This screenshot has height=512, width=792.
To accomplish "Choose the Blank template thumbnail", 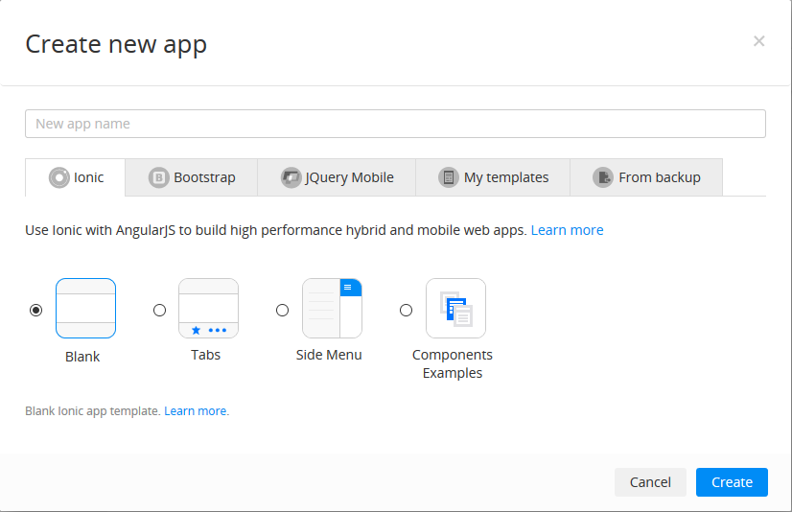I will coord(86,308).
